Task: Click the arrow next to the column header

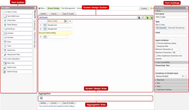Action: tap(70, 21)
